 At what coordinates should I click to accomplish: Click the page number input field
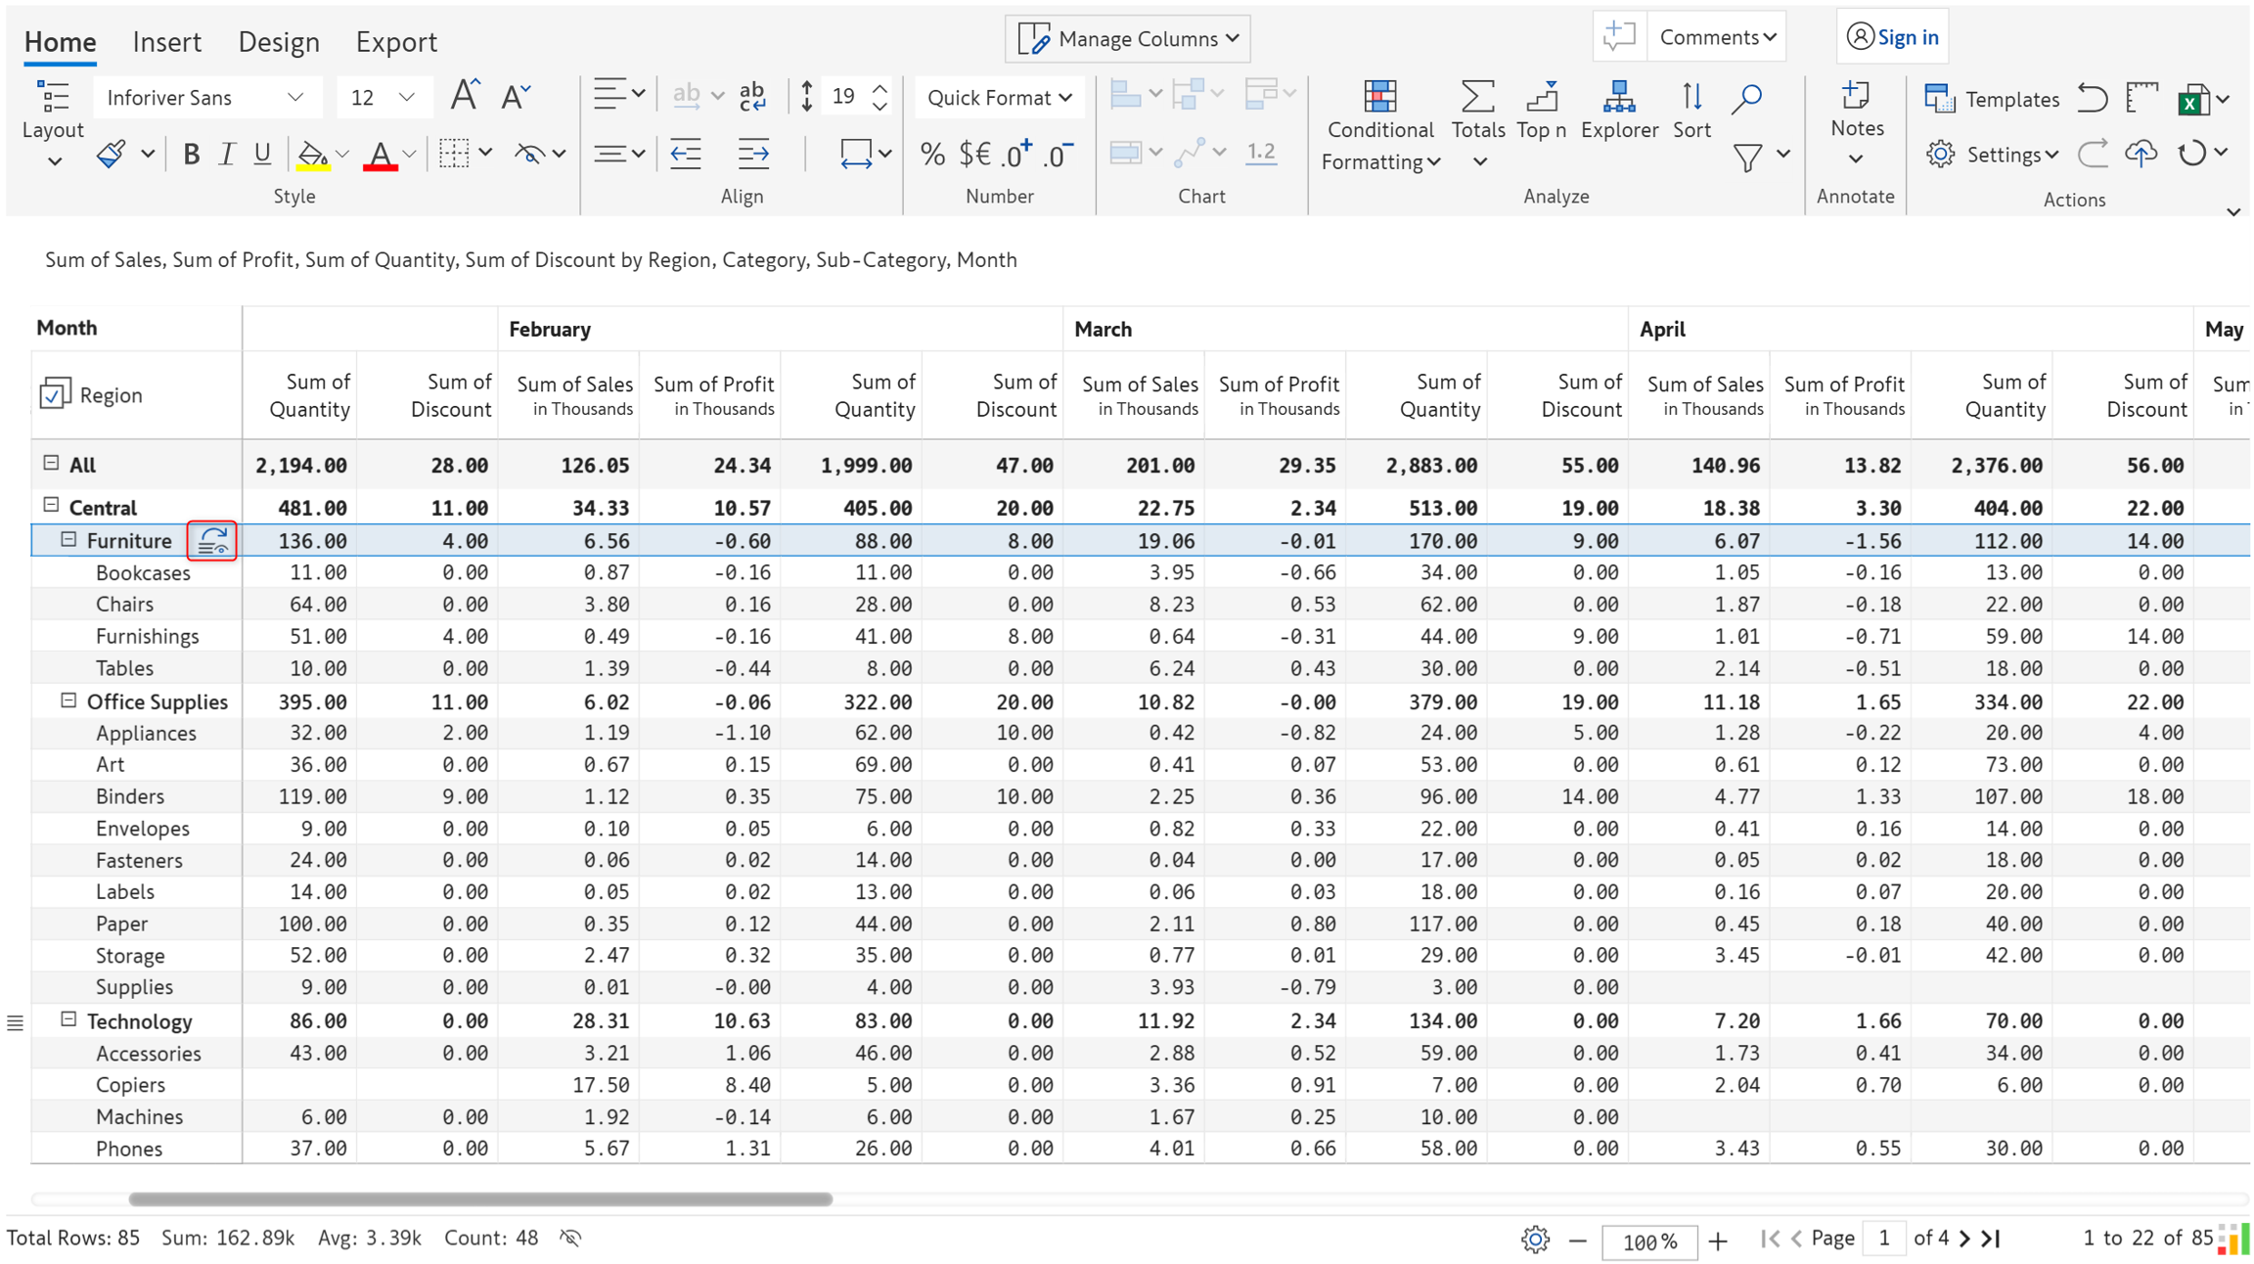pos(1883,1239)
